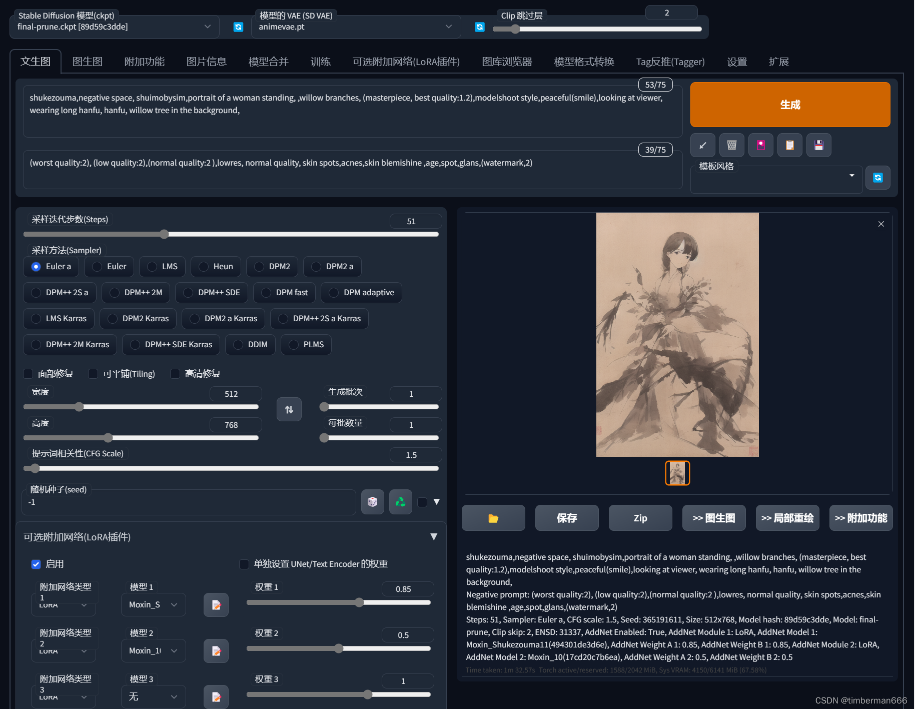Click the negative prompt text area
This screenshot has height=709, width=915.
point(353,170)
